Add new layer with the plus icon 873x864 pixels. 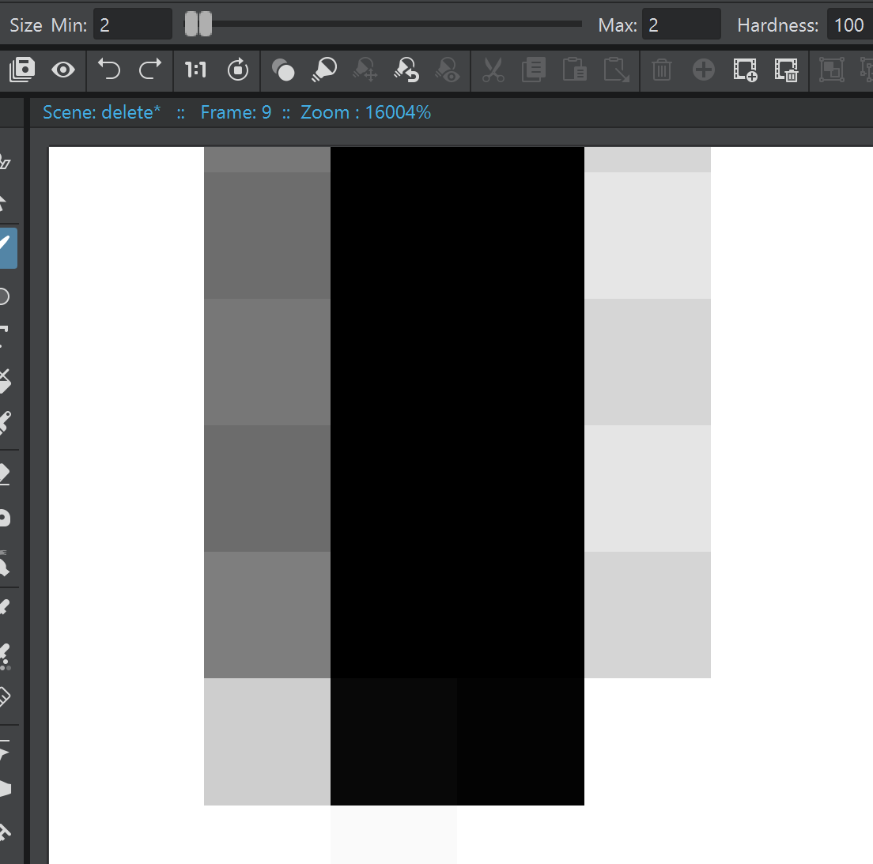pos(703,70)
